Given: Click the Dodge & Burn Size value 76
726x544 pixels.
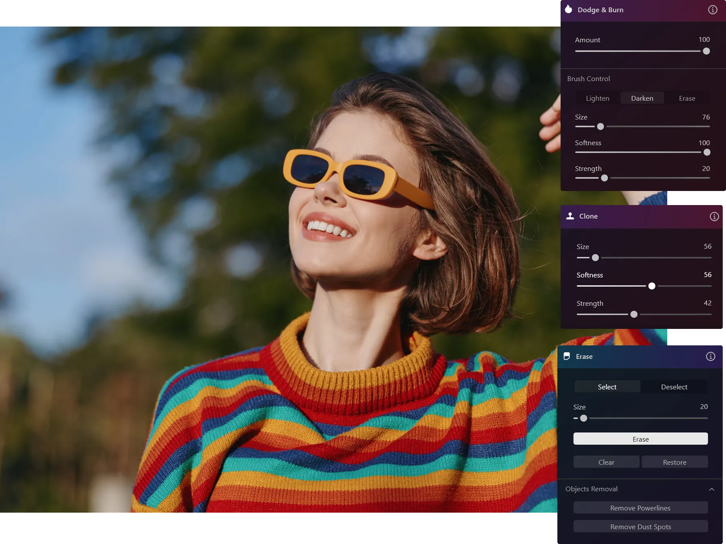Looking at the screenshot, I should click(706, 117).
